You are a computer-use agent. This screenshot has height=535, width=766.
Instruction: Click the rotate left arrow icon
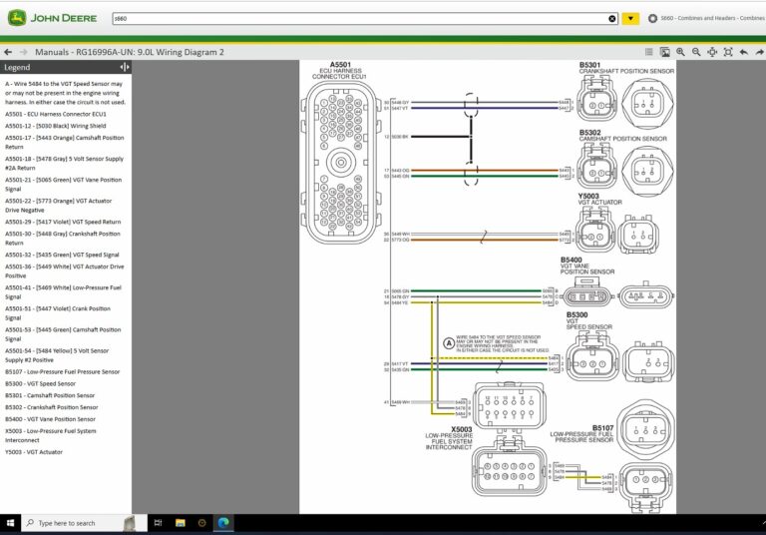pos(744,52)
